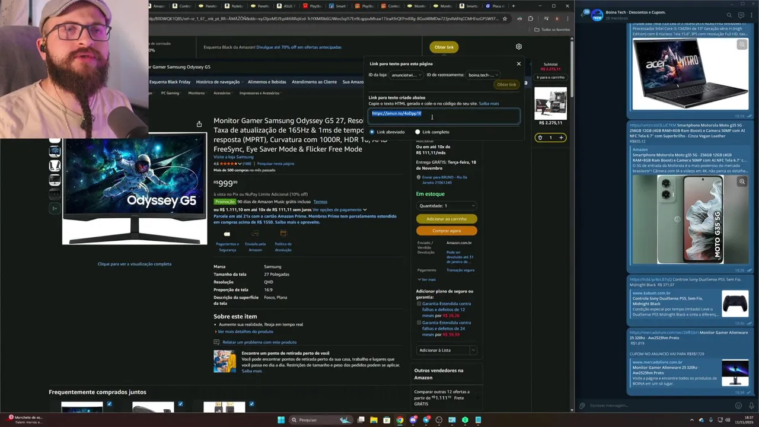This screenshot has height=427, width=759.
Task: Open the Telegram chat three-dot menu
Action: point(751,15)
